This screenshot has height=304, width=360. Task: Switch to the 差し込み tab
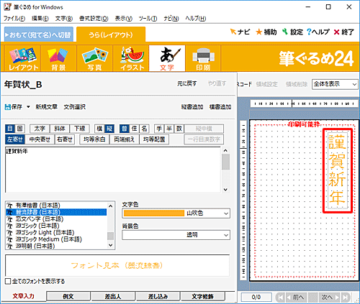pos(158,296)
